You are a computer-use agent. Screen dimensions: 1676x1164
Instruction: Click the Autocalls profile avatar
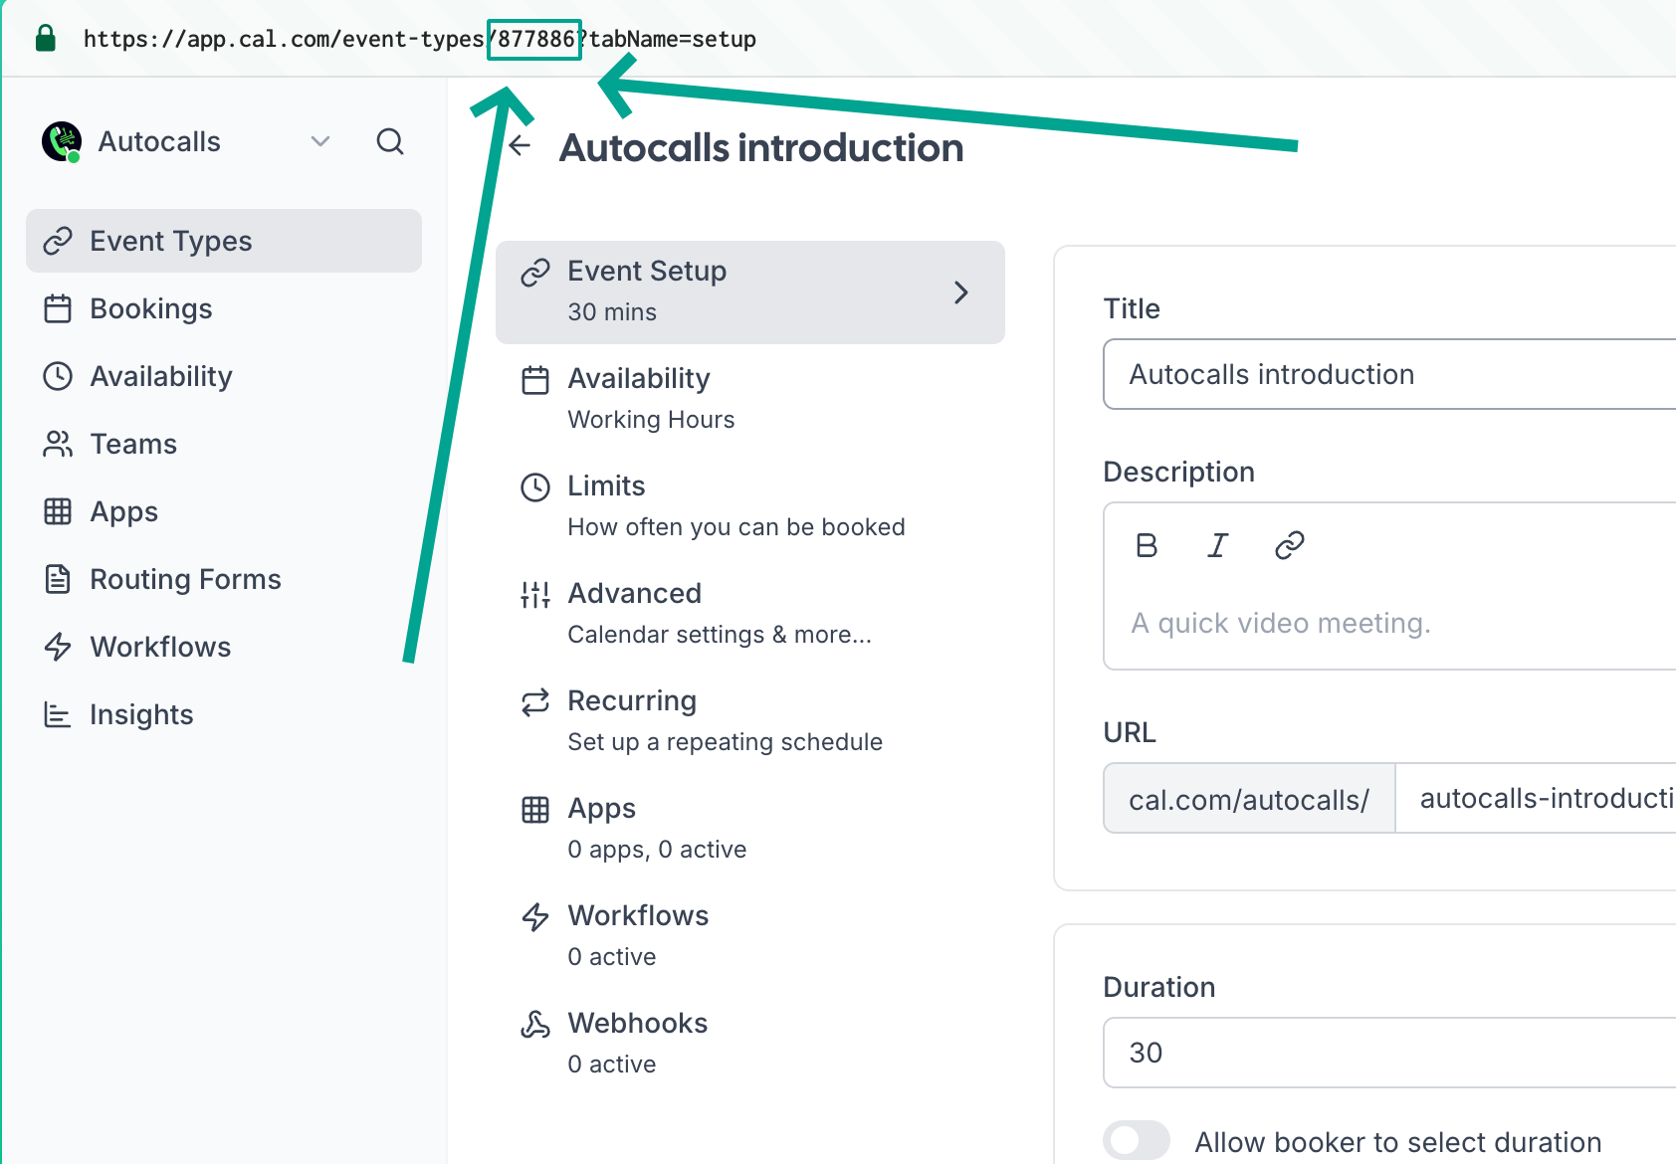(62, 141)
